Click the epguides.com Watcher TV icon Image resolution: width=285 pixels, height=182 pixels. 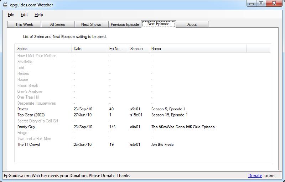tap(5, 5)
